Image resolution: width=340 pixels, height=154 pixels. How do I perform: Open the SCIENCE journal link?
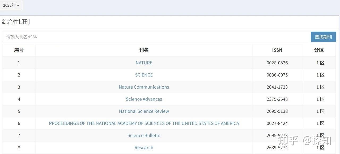coord(144,75)
